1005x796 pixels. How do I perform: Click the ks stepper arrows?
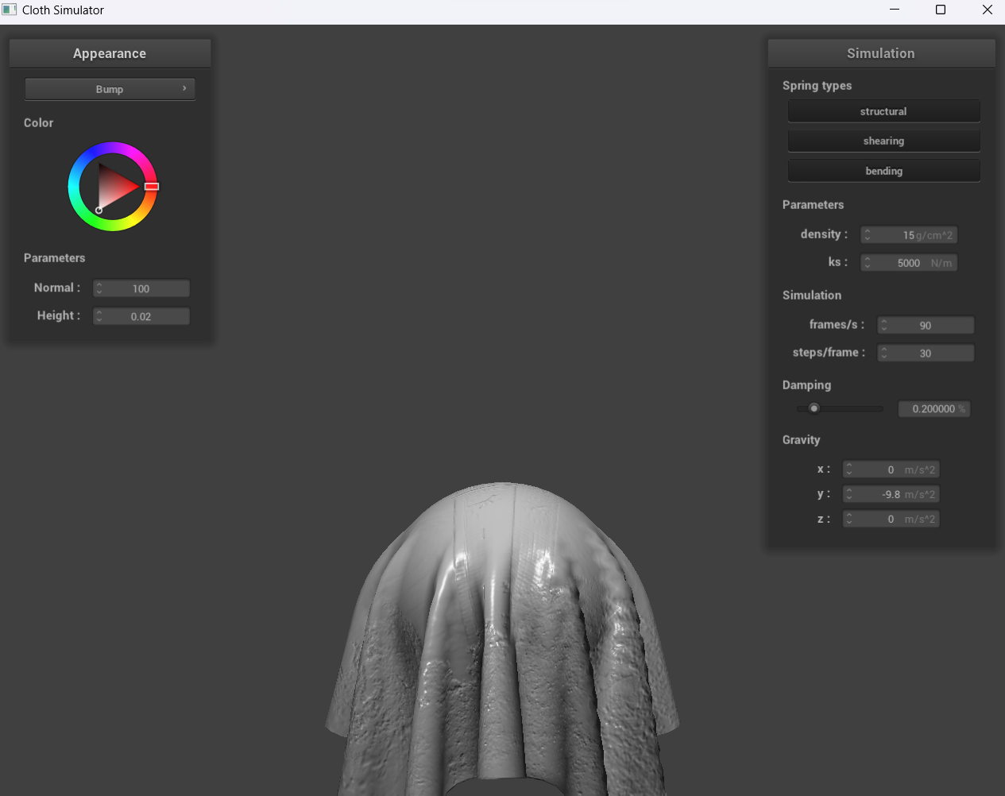[868, 263]
